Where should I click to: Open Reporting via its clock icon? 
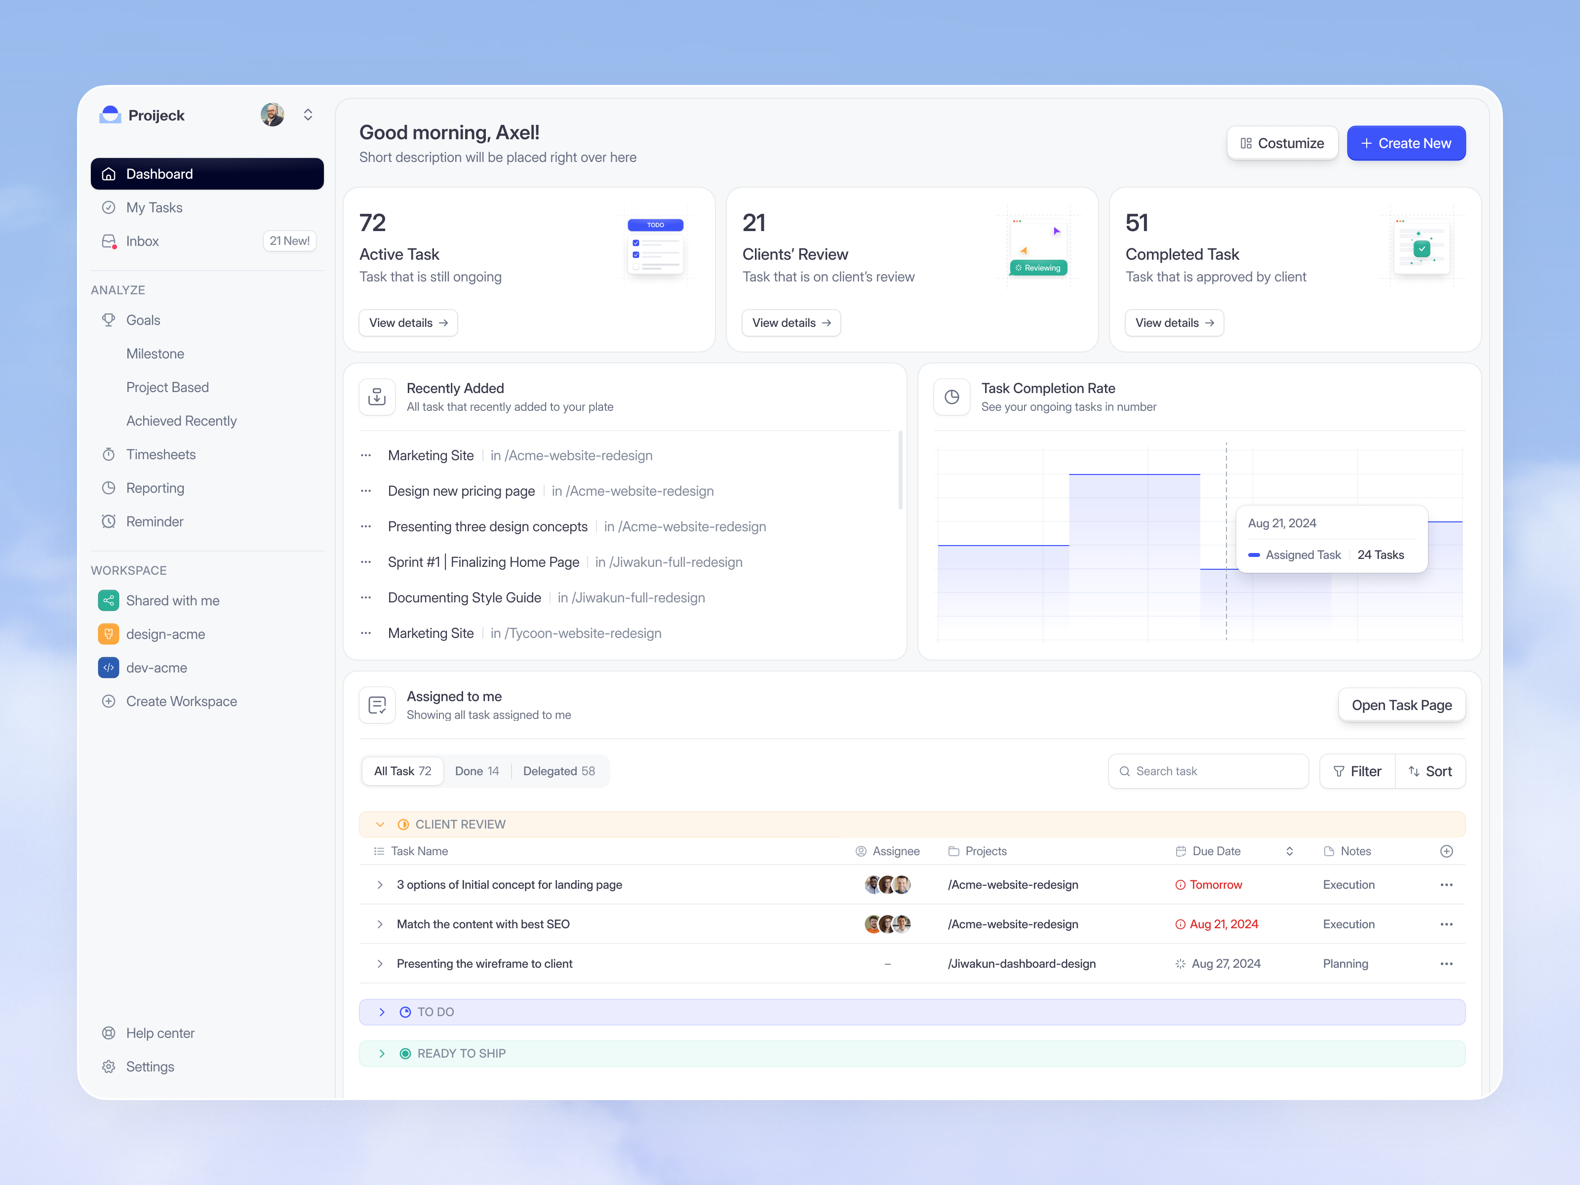109,488
